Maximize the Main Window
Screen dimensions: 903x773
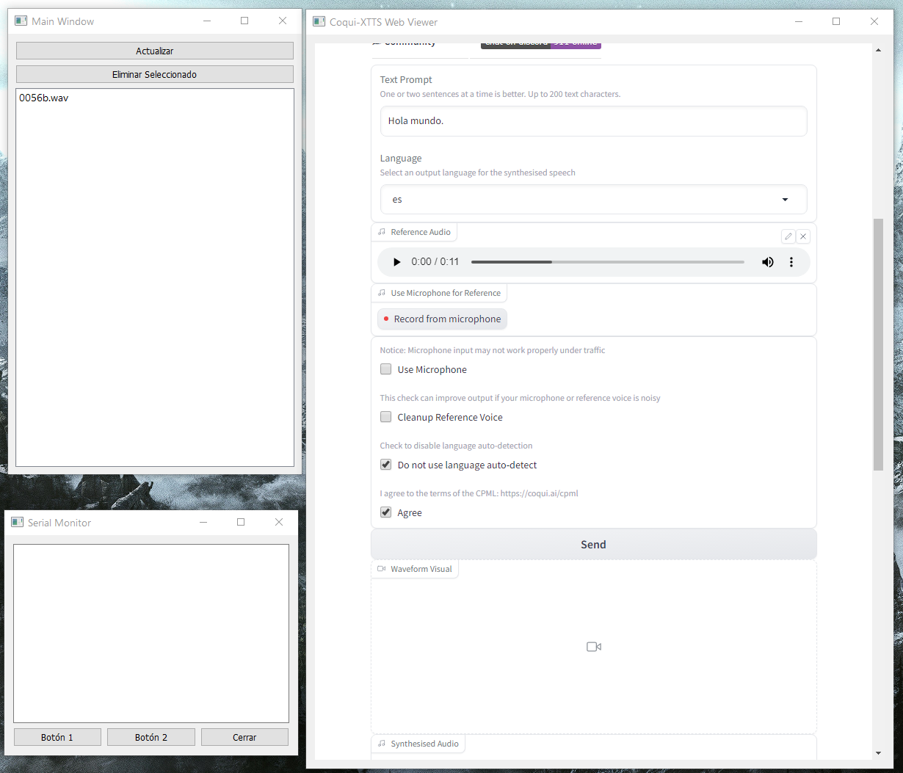point(244,21)
